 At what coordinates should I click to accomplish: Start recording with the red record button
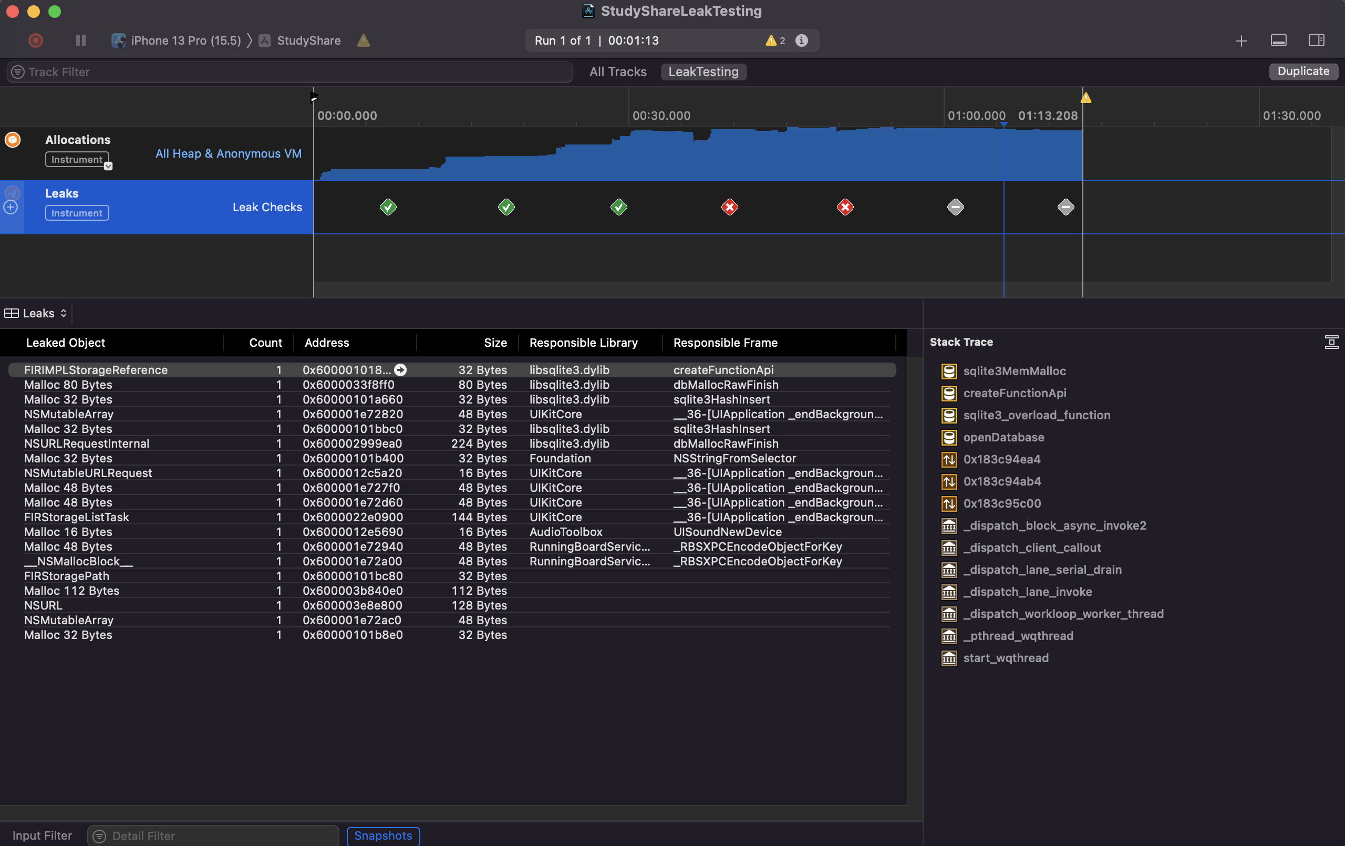pyautogui.click(x=35, y=40)
